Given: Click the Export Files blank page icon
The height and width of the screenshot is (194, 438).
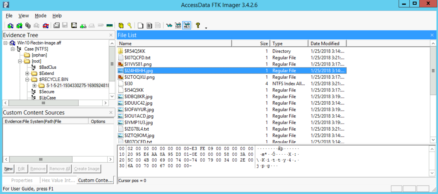Looking at the screenshot, I should pos(140,26).
